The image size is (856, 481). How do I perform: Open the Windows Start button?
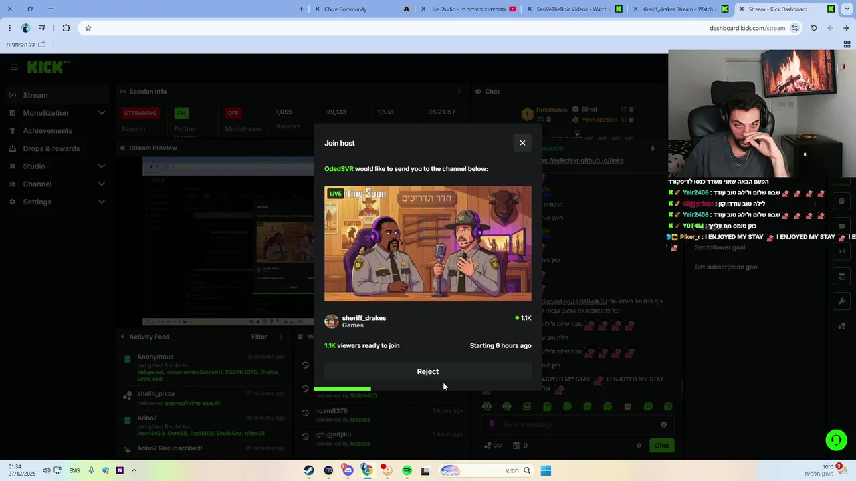[546, 470]
